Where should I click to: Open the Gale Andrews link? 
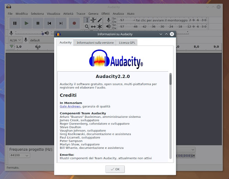point(70,106)
